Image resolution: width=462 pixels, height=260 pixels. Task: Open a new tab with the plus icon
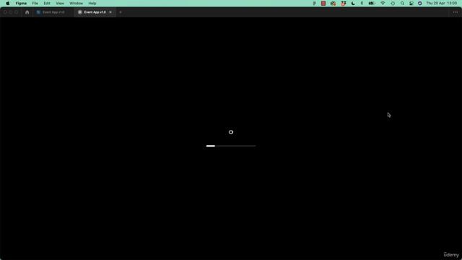click(x=121, y=12)
